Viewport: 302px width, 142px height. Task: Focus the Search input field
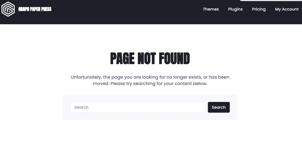pyautogui.click(x=138, y=107)
